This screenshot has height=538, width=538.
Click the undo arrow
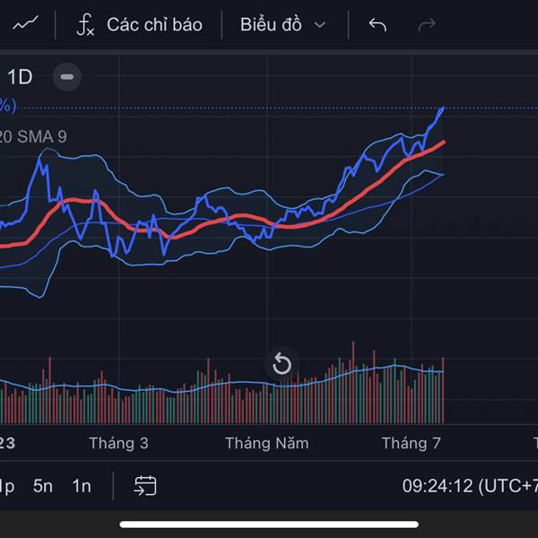[x=377, y=24]
